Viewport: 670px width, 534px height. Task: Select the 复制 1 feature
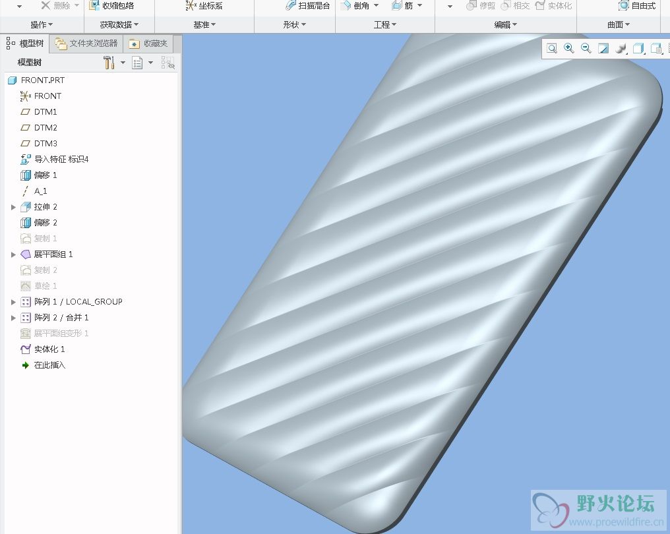pos(39,239)
